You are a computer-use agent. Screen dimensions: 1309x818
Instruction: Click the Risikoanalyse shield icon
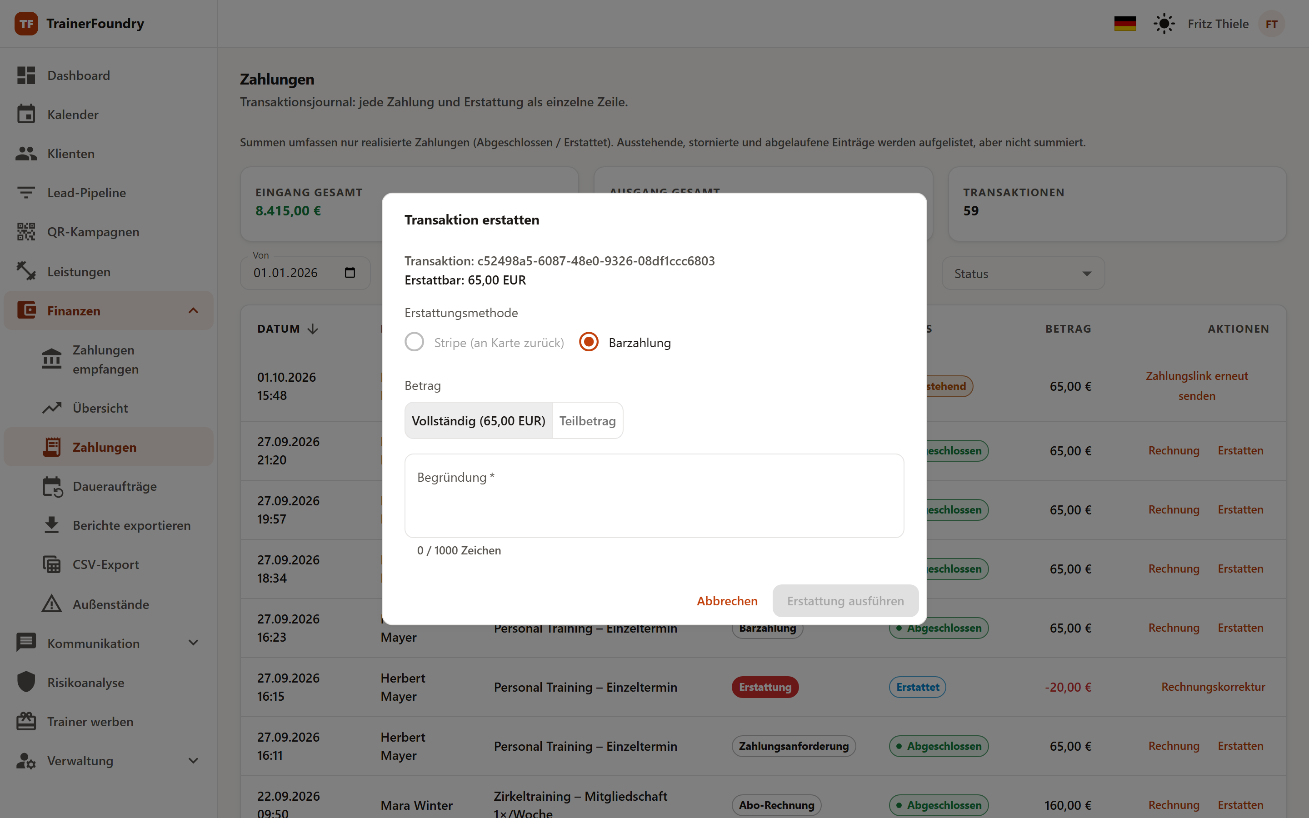(x=26, y=682)
